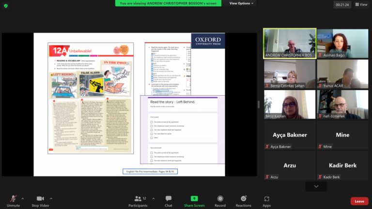
Task: Check third option under First event
Action: [152, 130]
